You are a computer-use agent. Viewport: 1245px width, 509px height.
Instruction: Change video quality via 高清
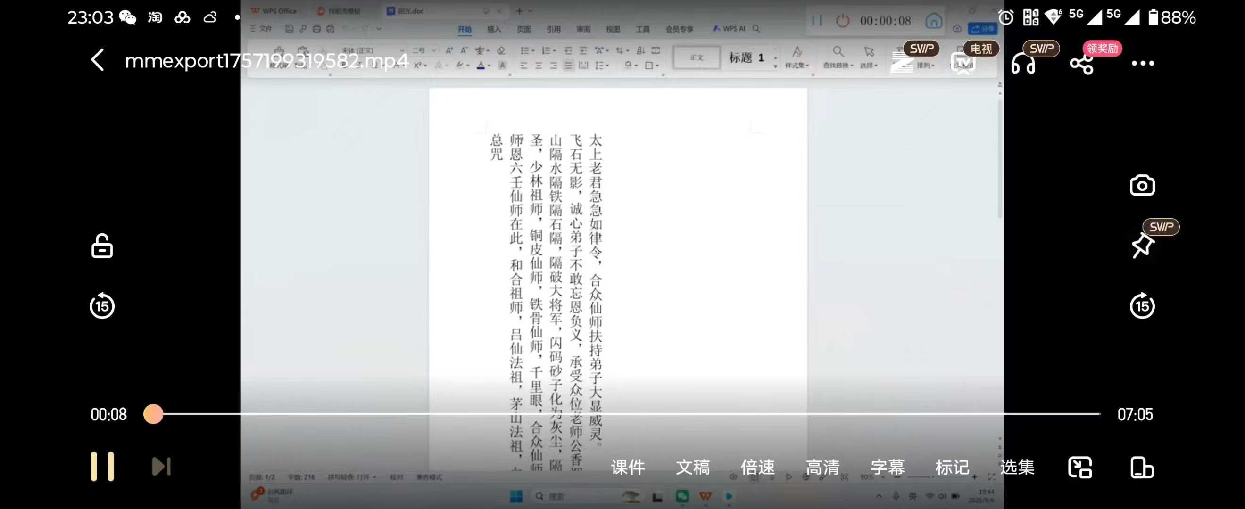click(x=822, y=467)
